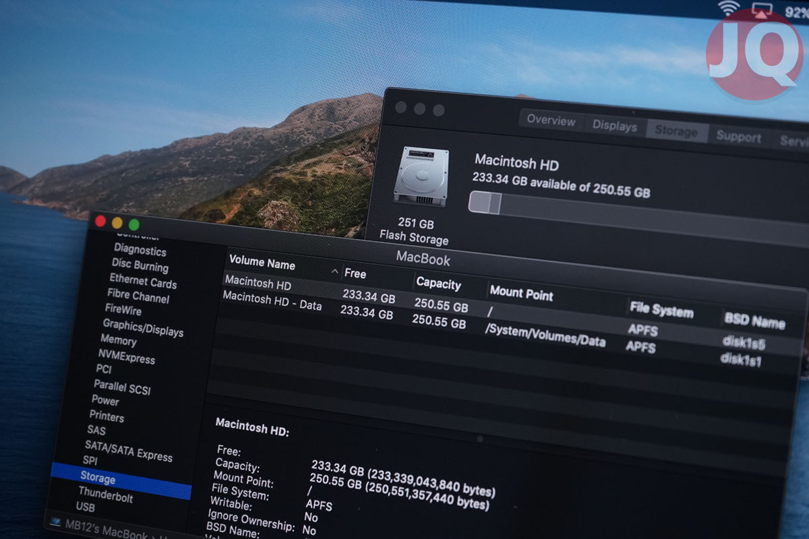Image resolution: width=809 pixels, height=539 pixels.
Task: Click the Volume Name sort arrow
Action: 335,272
